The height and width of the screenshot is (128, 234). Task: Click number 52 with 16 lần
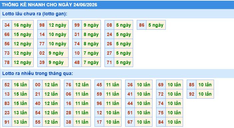[7, 85]
